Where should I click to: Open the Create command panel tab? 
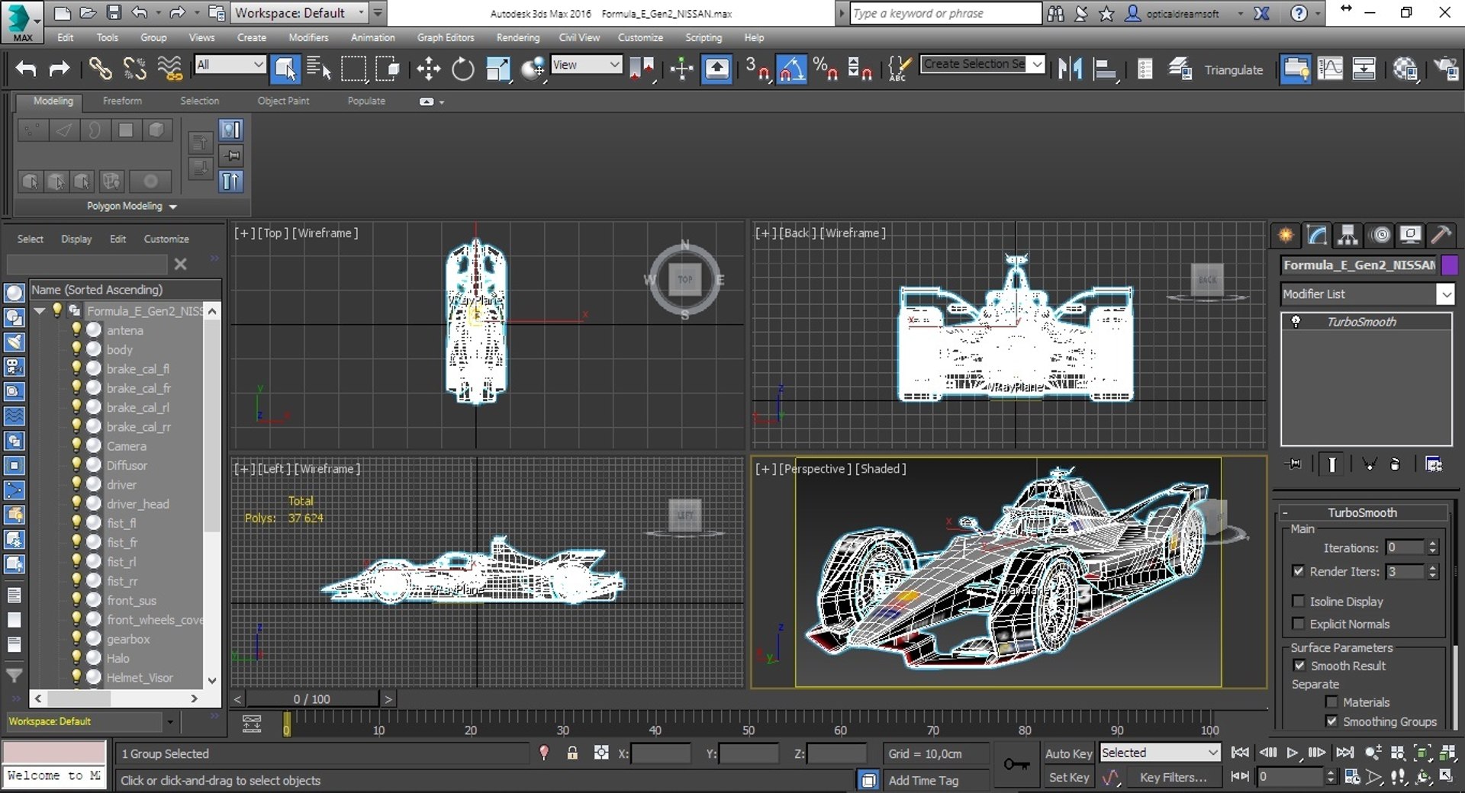click(x=1286, y=235)
